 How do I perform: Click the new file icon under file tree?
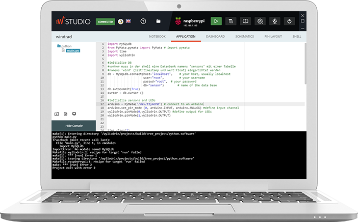tap(65, 113)
